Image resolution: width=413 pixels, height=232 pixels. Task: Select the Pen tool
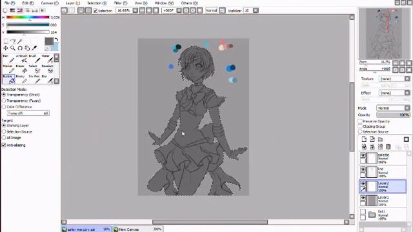(x=8, y=59)
